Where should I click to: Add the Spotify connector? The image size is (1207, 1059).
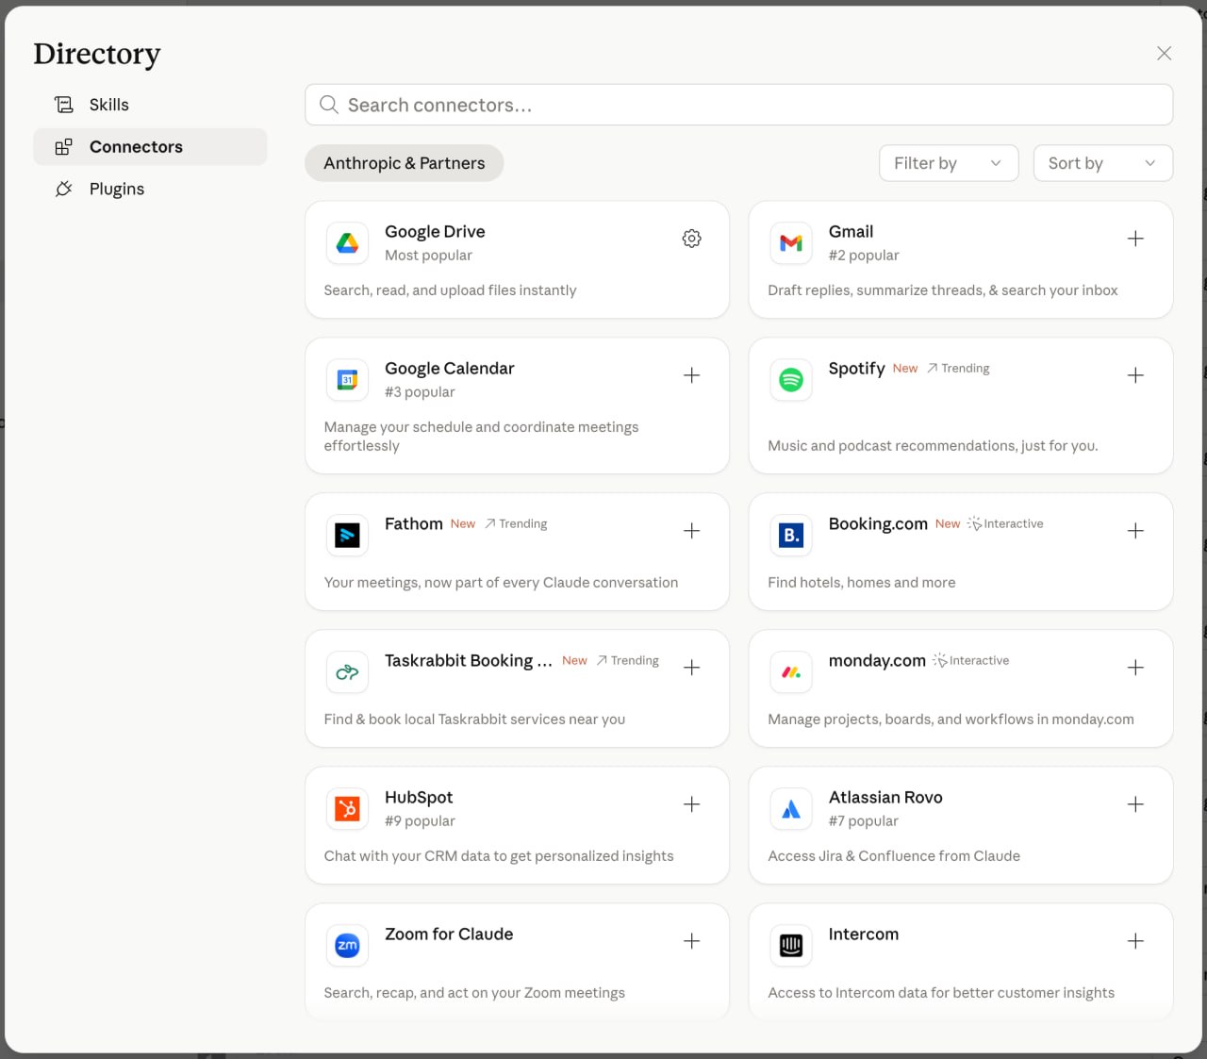tap(1135, 375)
